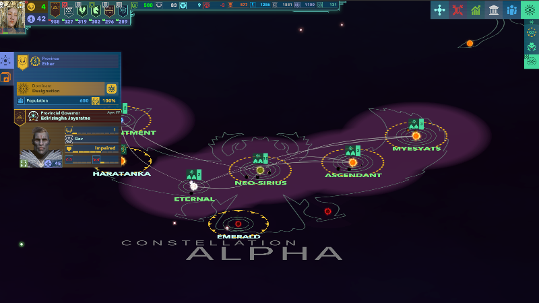Viewport: 539px width, 303px height.
Task: Click the Impaired health bar
Action: click(92, 148)
